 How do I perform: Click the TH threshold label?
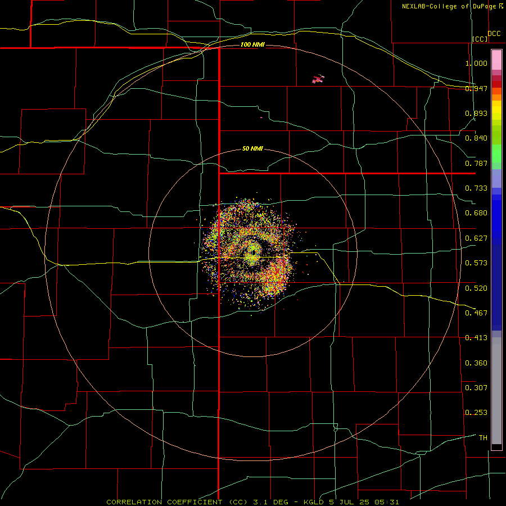point(483,438)
